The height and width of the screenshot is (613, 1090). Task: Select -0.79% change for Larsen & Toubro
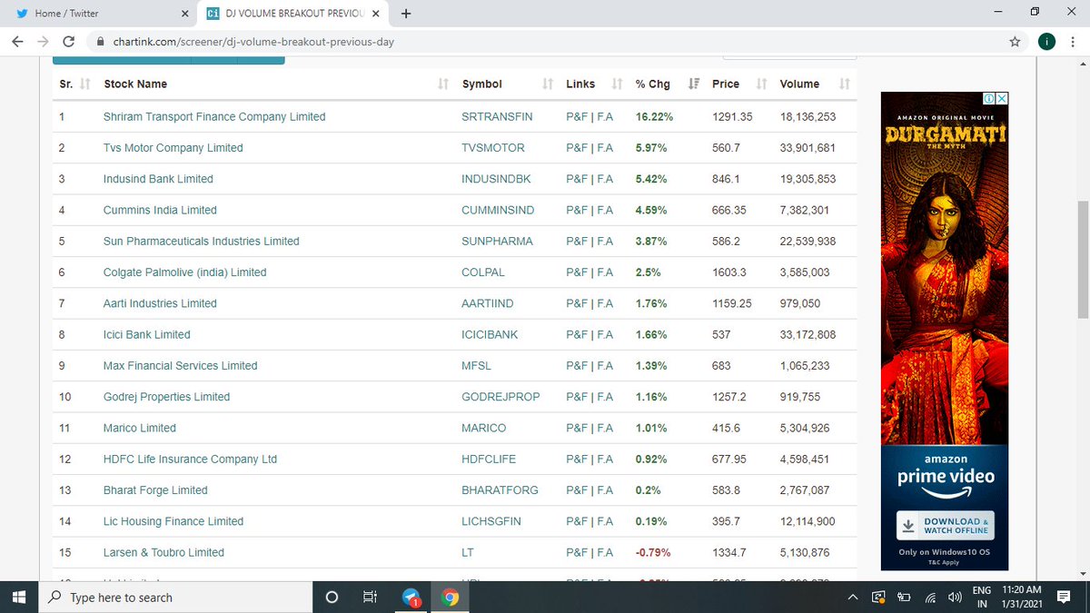655,552
